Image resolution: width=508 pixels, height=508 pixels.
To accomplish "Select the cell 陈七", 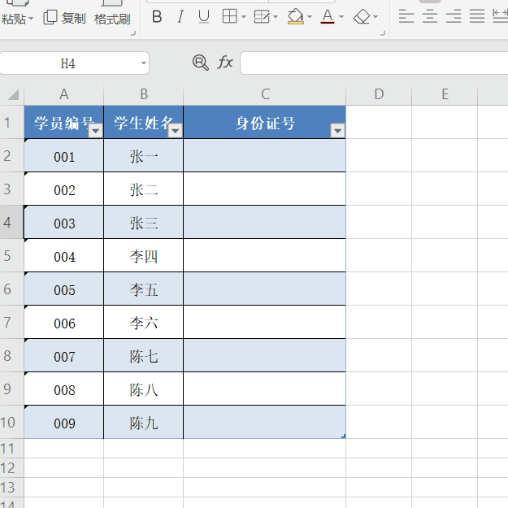I will (x=144, y=356).
